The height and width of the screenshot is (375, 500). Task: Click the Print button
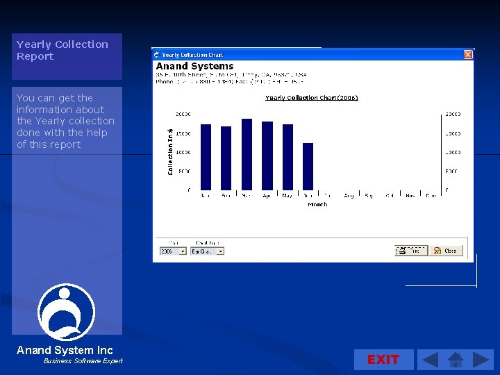pos(411,251)
